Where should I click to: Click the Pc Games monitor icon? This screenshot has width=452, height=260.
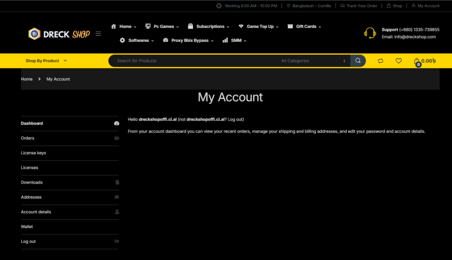click(x=148, y=26)
